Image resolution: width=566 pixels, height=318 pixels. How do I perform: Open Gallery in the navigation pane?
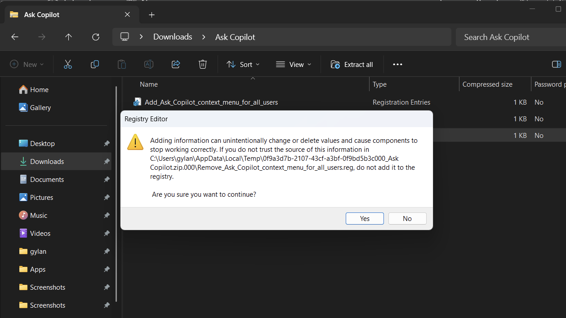pyautogui.click(x=35, y=108)
